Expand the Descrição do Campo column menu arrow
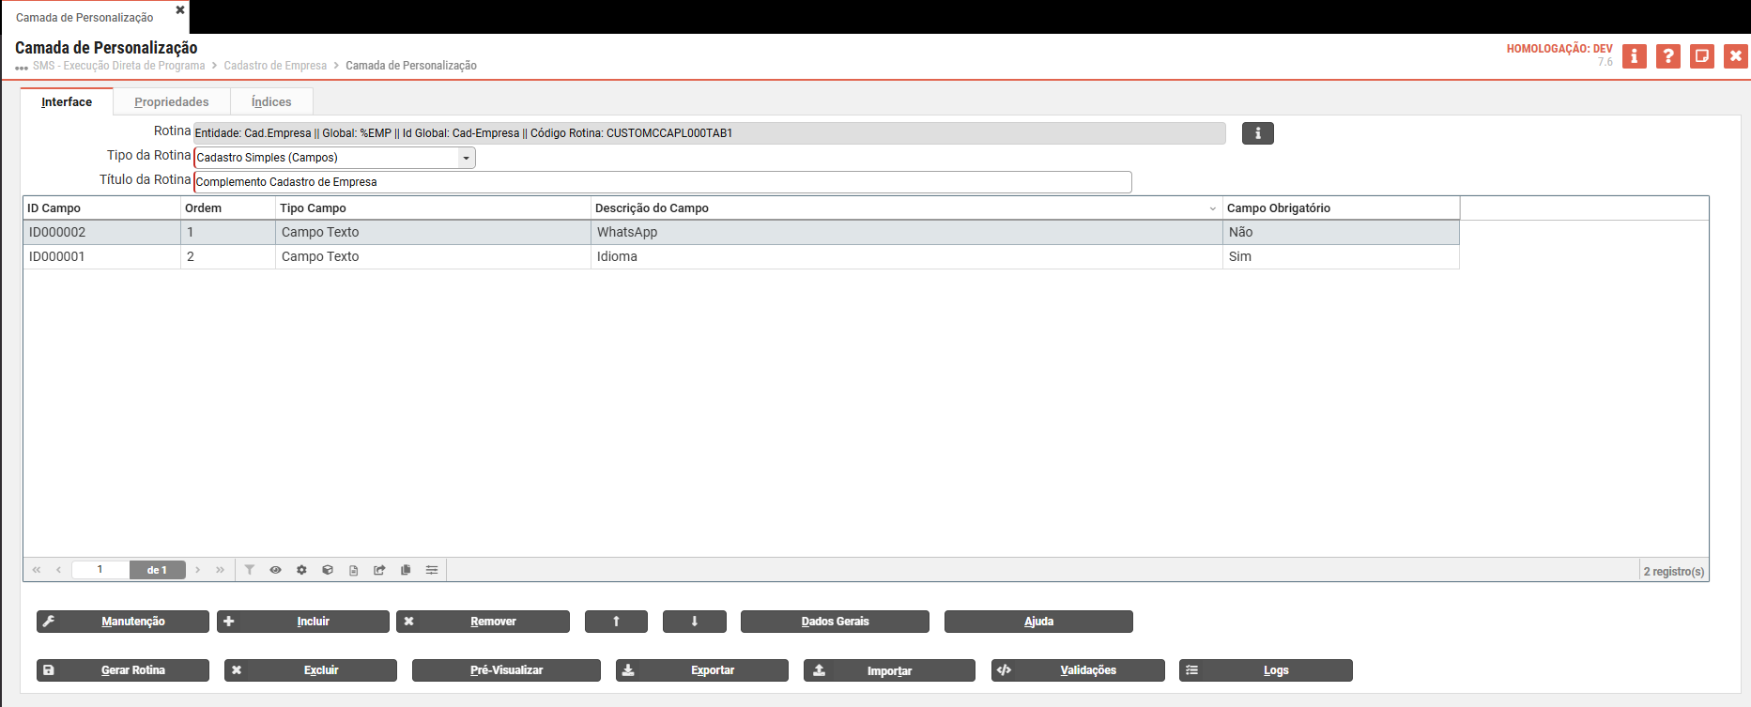1751x707 pixels. pos(1212,208)
